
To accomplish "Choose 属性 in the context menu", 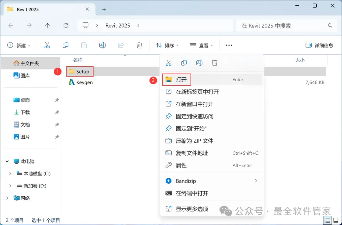I will tap(212, 165).
